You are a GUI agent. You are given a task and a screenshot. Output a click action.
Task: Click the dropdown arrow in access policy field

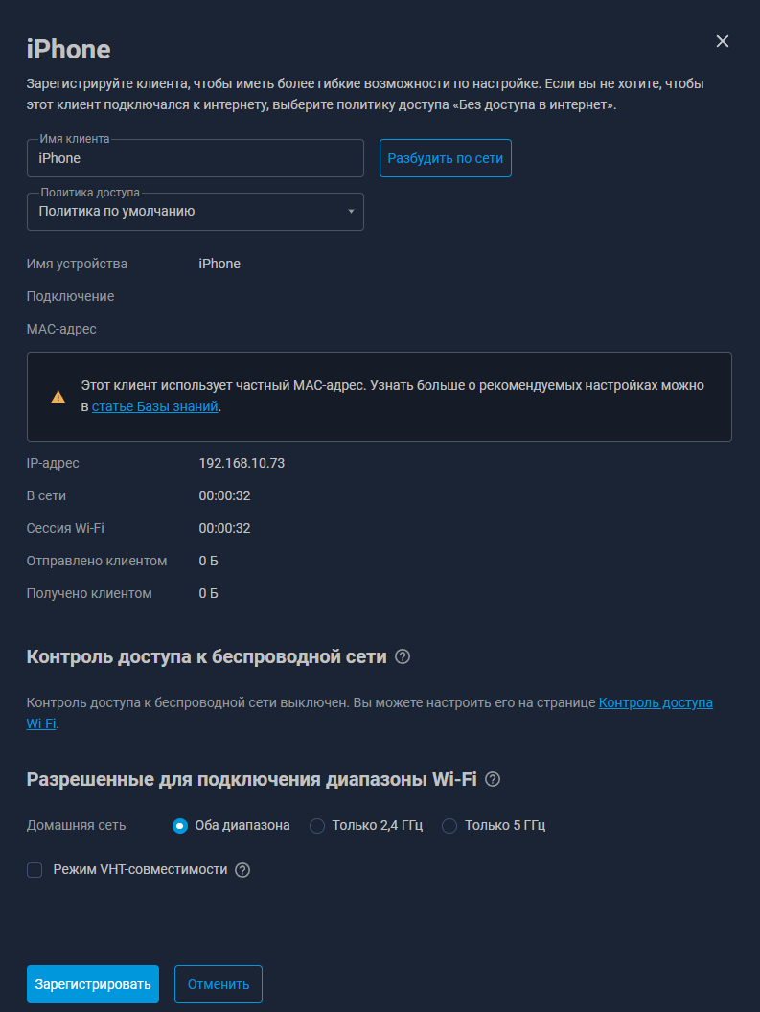click(x=351, y=212)
